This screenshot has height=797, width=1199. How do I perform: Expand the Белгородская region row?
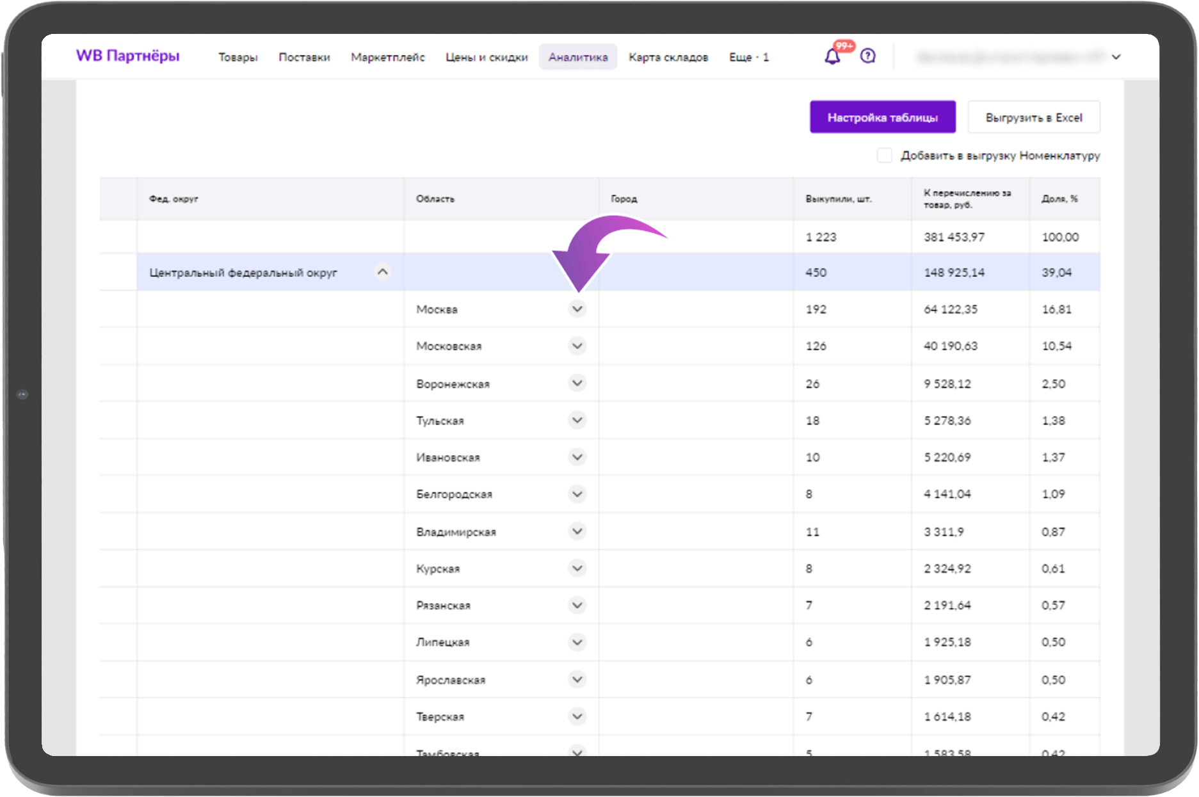[x=577, y=494]
